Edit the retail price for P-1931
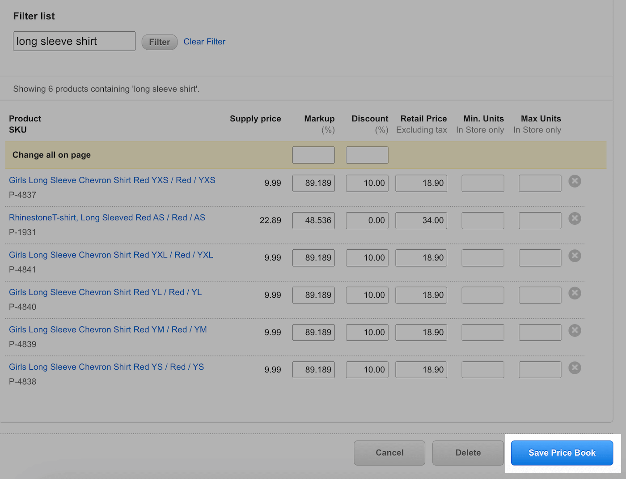Screen dimensions: 626x479 tap(421, 221)
